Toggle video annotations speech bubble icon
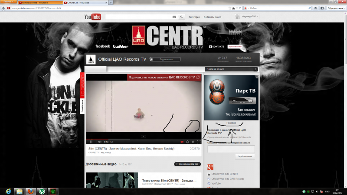The height and width of the screenshot is (195, 347). pyautogui.click(x=182, y=142)
